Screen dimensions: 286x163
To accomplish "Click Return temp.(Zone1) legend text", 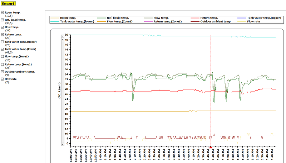I will coord(168,21).
